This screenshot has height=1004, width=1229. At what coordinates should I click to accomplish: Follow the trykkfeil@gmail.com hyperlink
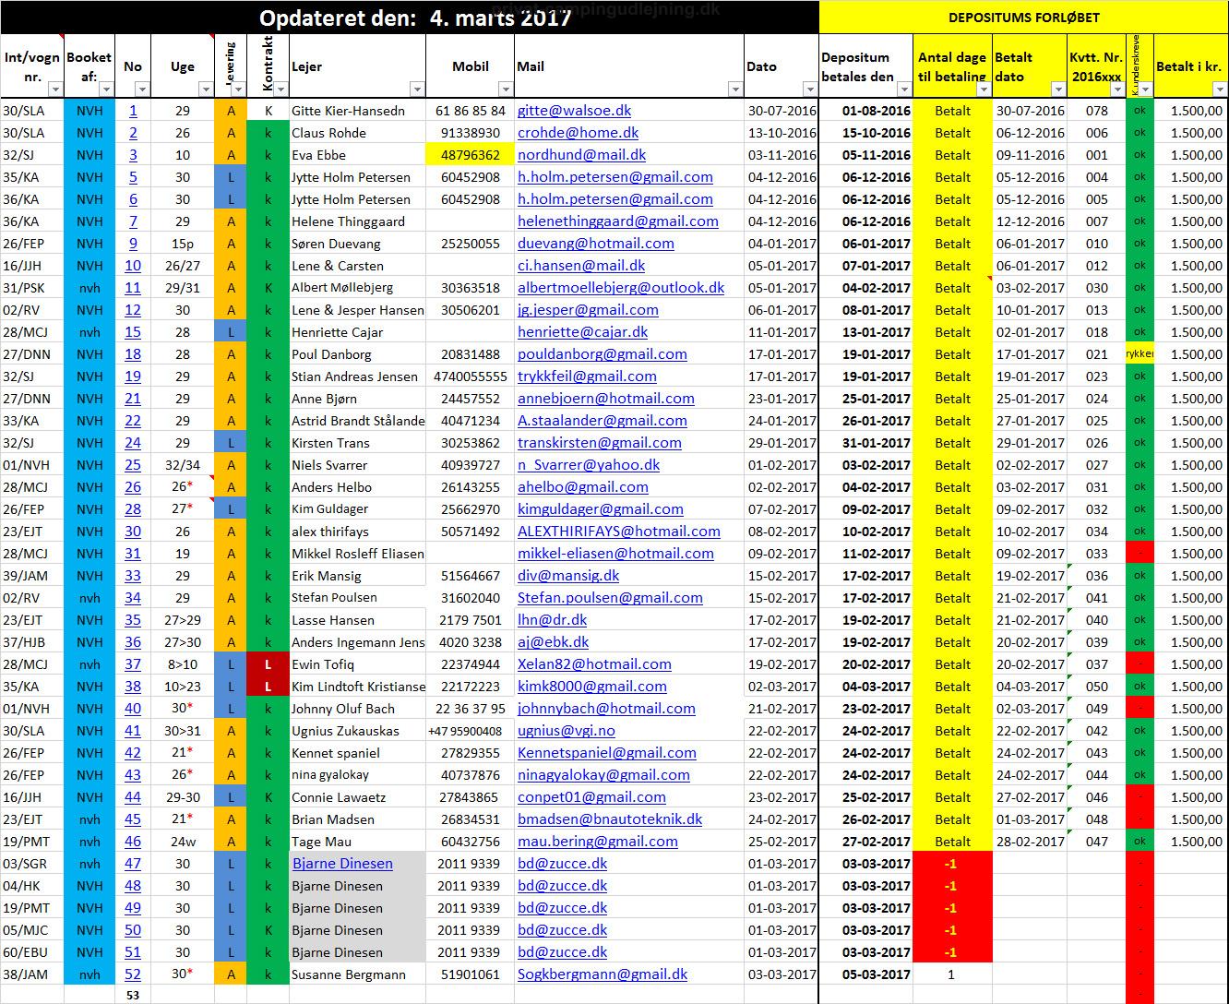tap(587, 376)
